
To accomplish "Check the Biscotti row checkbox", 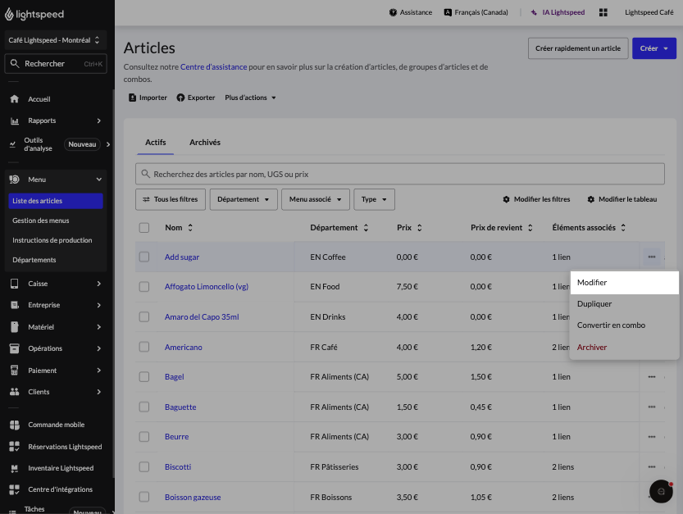I will (144, 467).
